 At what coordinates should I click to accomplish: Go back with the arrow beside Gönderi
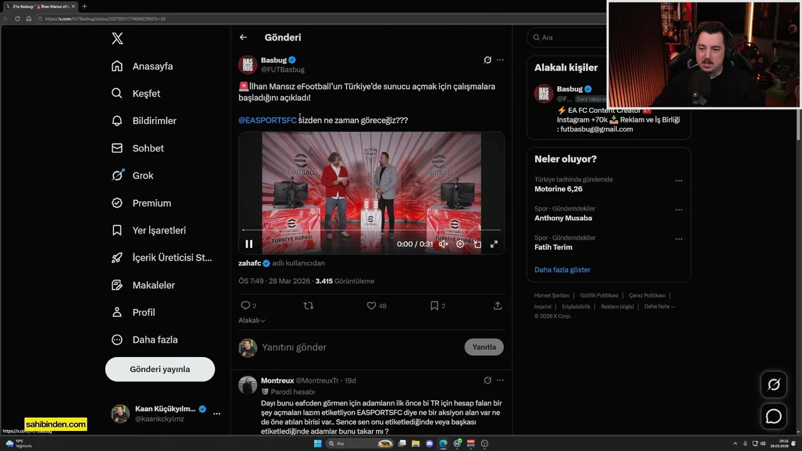(243, 38)
